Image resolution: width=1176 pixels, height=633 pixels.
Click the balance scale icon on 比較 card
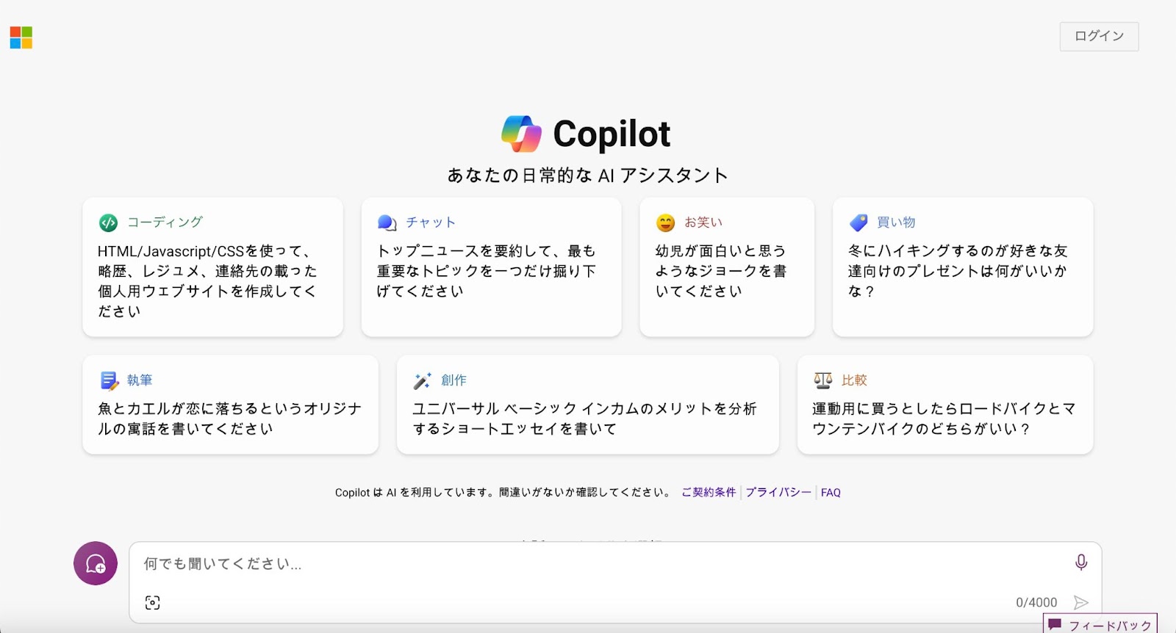822,380
